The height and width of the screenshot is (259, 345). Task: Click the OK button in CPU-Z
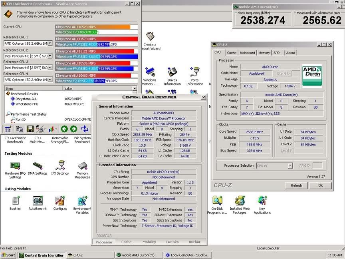pos(320,185)
